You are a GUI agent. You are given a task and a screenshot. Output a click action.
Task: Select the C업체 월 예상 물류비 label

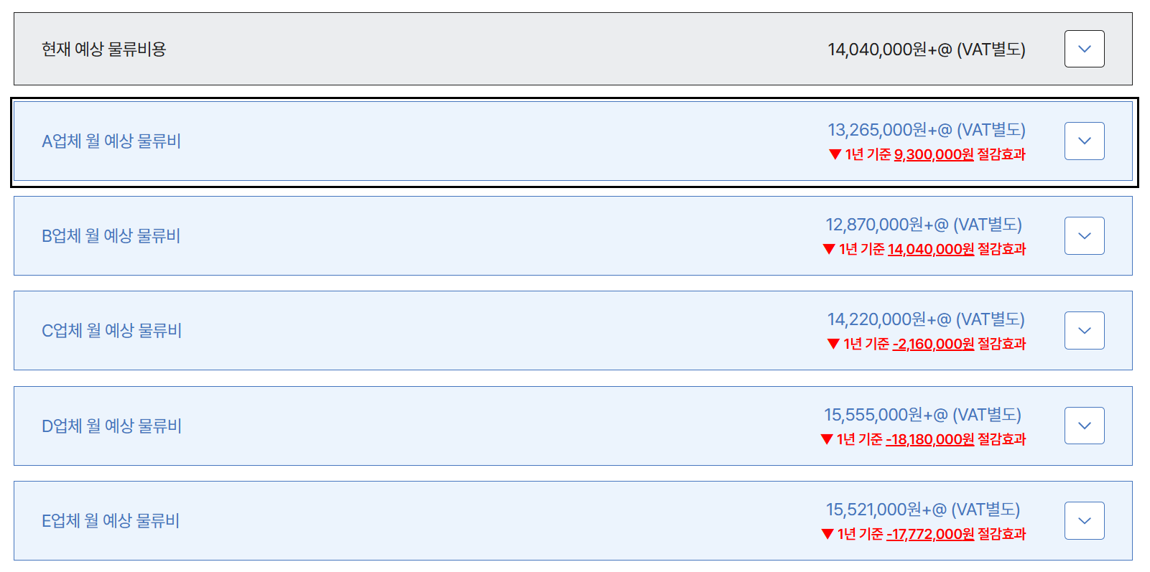(112, 330)
